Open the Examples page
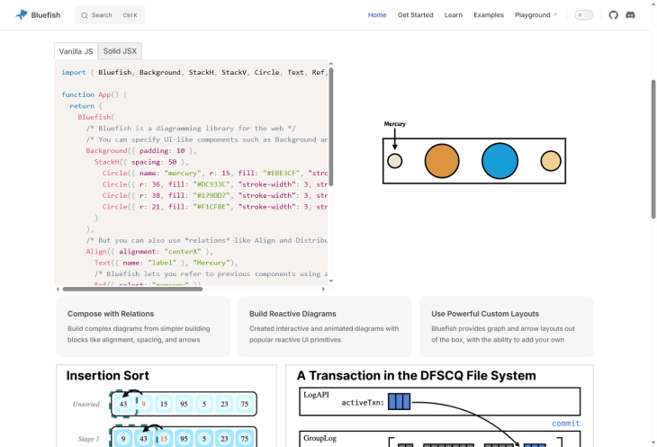 point(489,15)
